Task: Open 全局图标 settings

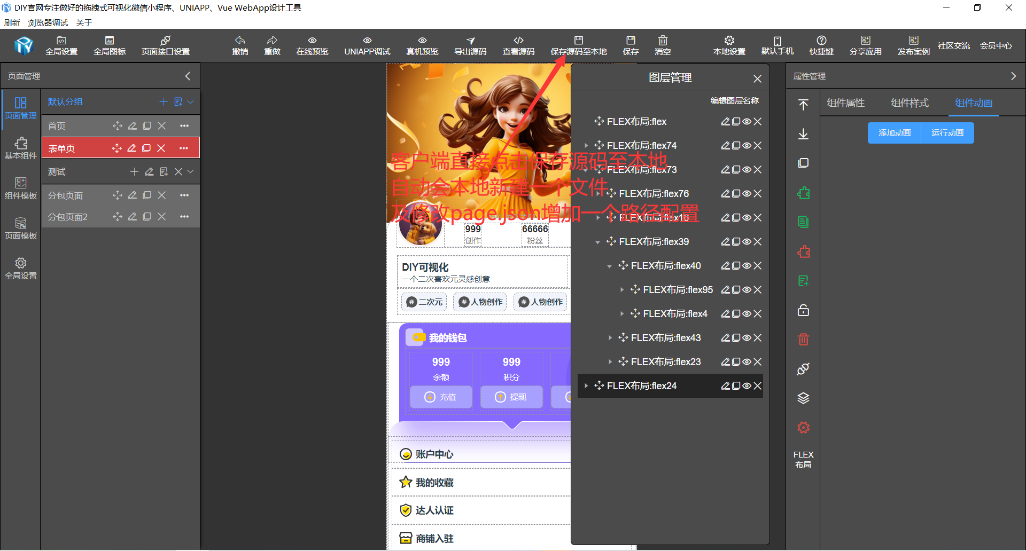Action: [x=110, y=45]
